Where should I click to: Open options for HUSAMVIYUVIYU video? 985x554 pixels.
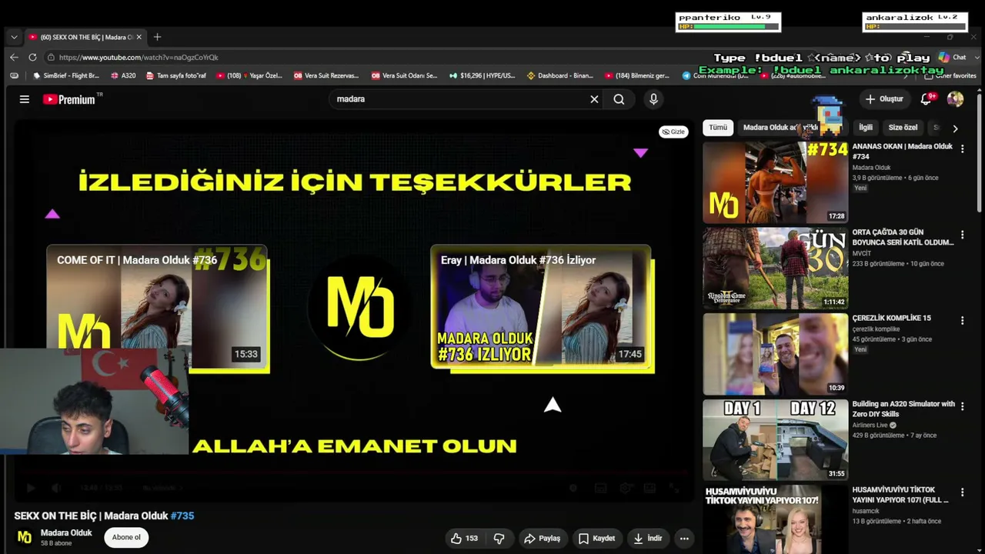(x=962, y=492)
